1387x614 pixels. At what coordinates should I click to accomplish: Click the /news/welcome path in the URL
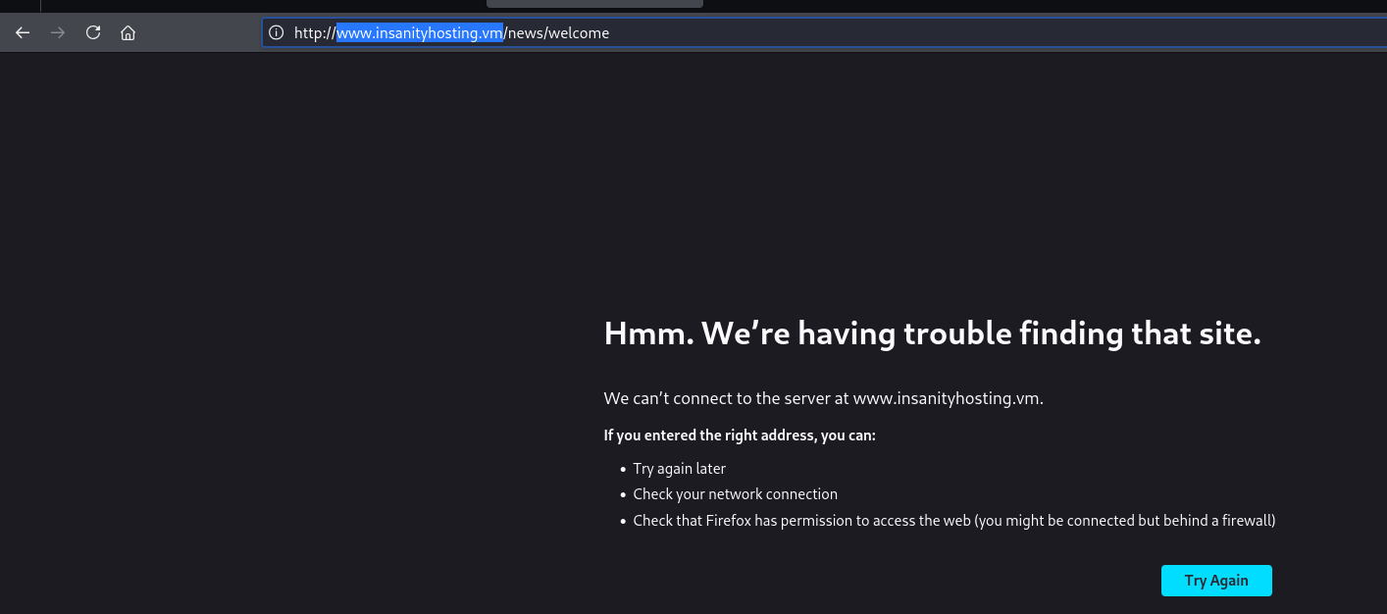click(x=557, y=33)
